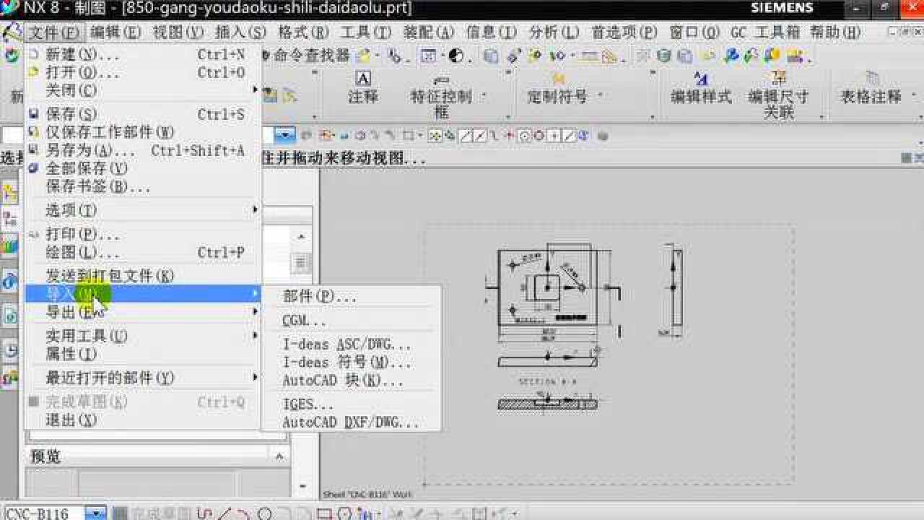Open the 编辑(E) menu

[x=116, y=32]
